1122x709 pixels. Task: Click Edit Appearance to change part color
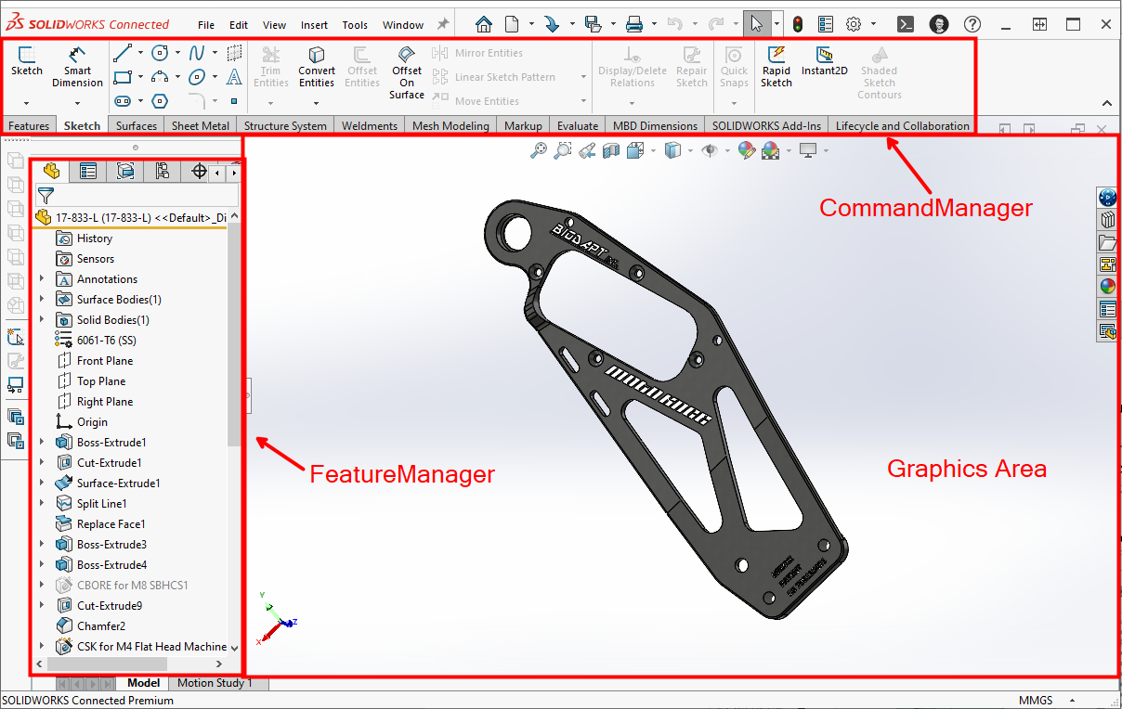(746, 150)
